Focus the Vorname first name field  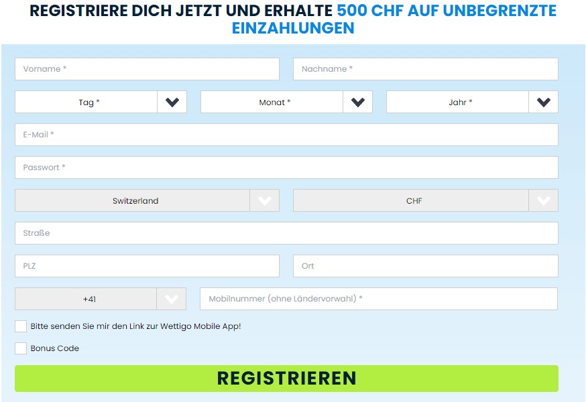tap(147, 68)
